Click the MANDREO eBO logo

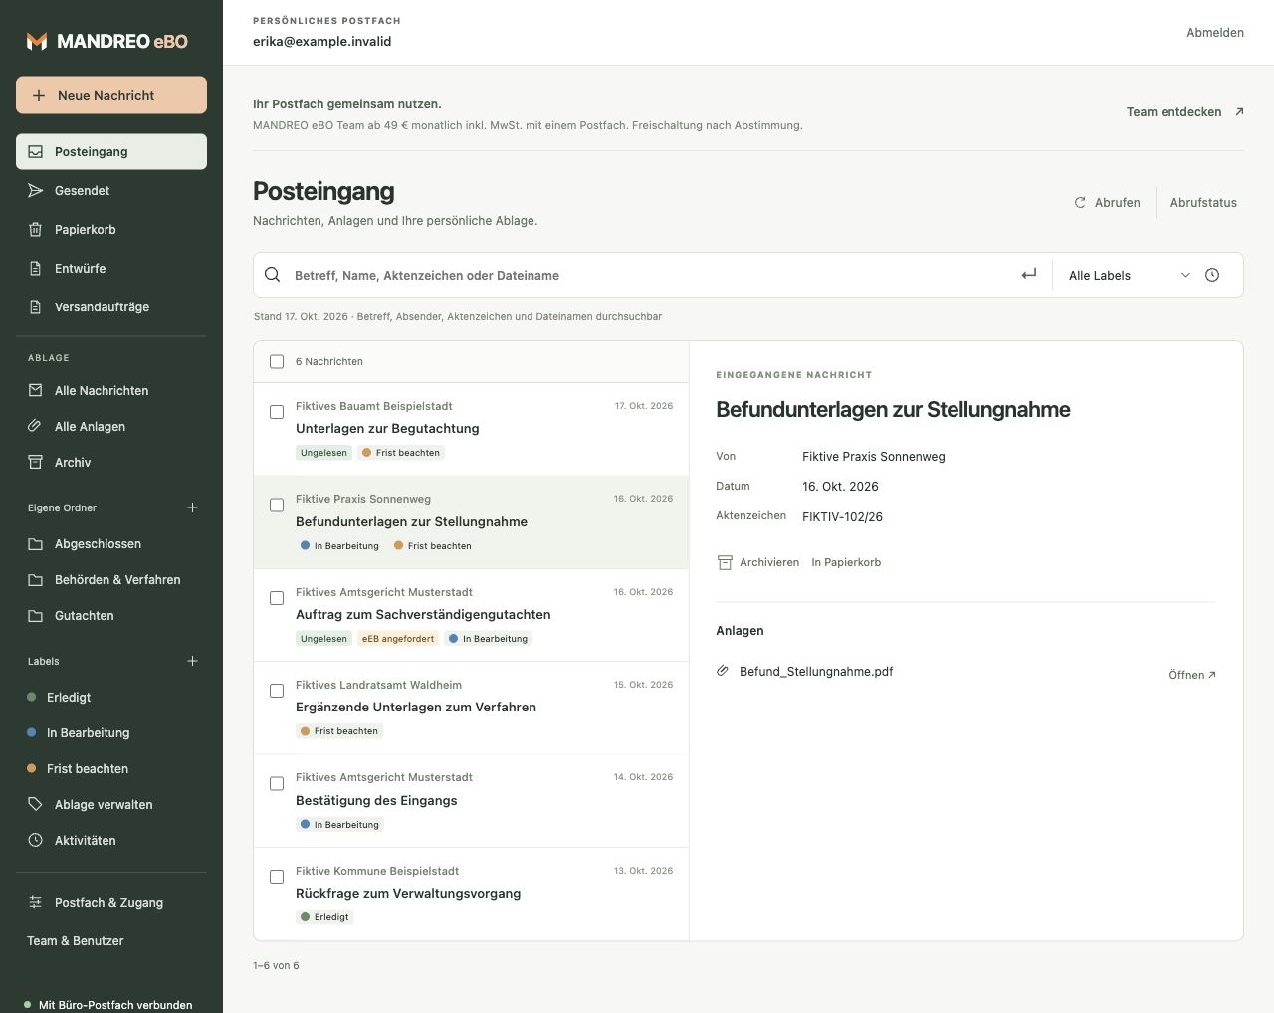point(106,41)
